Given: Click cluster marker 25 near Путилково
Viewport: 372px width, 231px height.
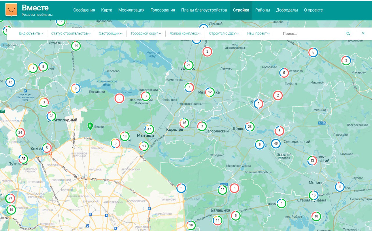Looking at the screenshot, I should click(23, 159).
